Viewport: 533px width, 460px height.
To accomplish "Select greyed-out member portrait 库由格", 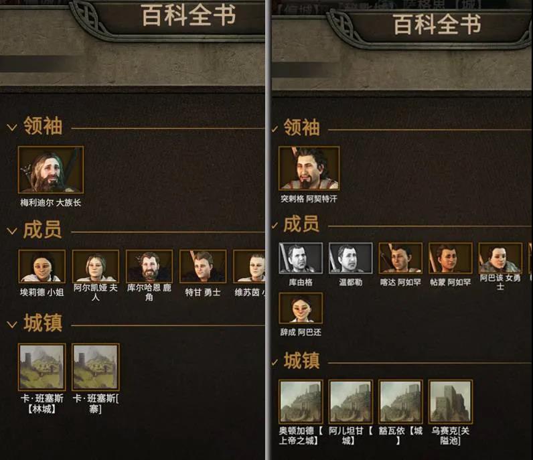I will click(301, 258).
